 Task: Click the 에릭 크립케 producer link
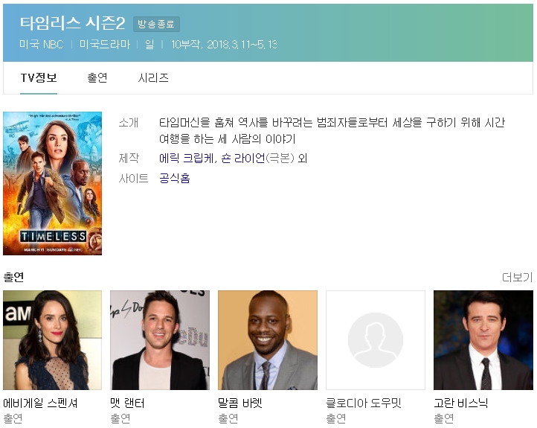pyautogui.click(x=187, y=159)
